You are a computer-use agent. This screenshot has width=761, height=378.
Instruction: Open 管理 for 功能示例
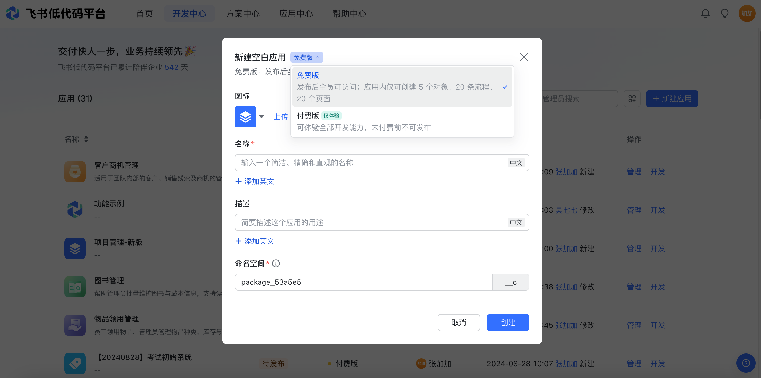coord(634,210)
